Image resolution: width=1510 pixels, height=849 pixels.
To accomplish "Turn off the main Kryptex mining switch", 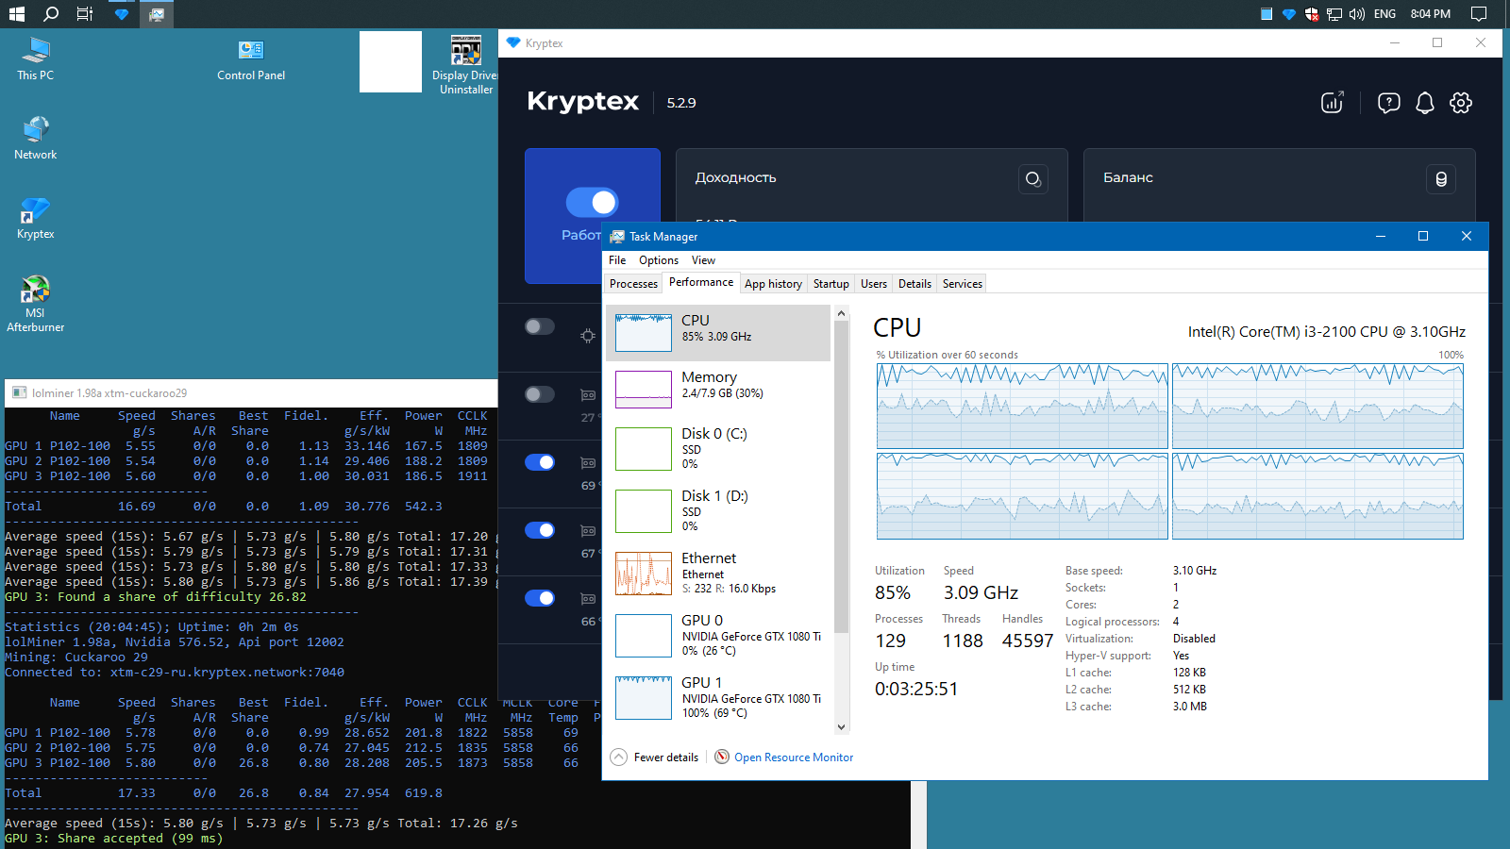I will [x=592, y=202].
